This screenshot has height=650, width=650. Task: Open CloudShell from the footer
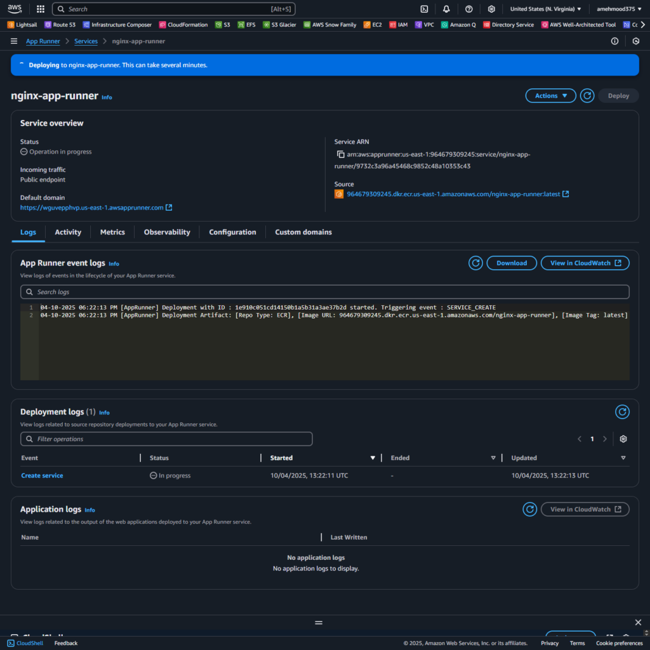pyautogui.click(x=25, y=643)
